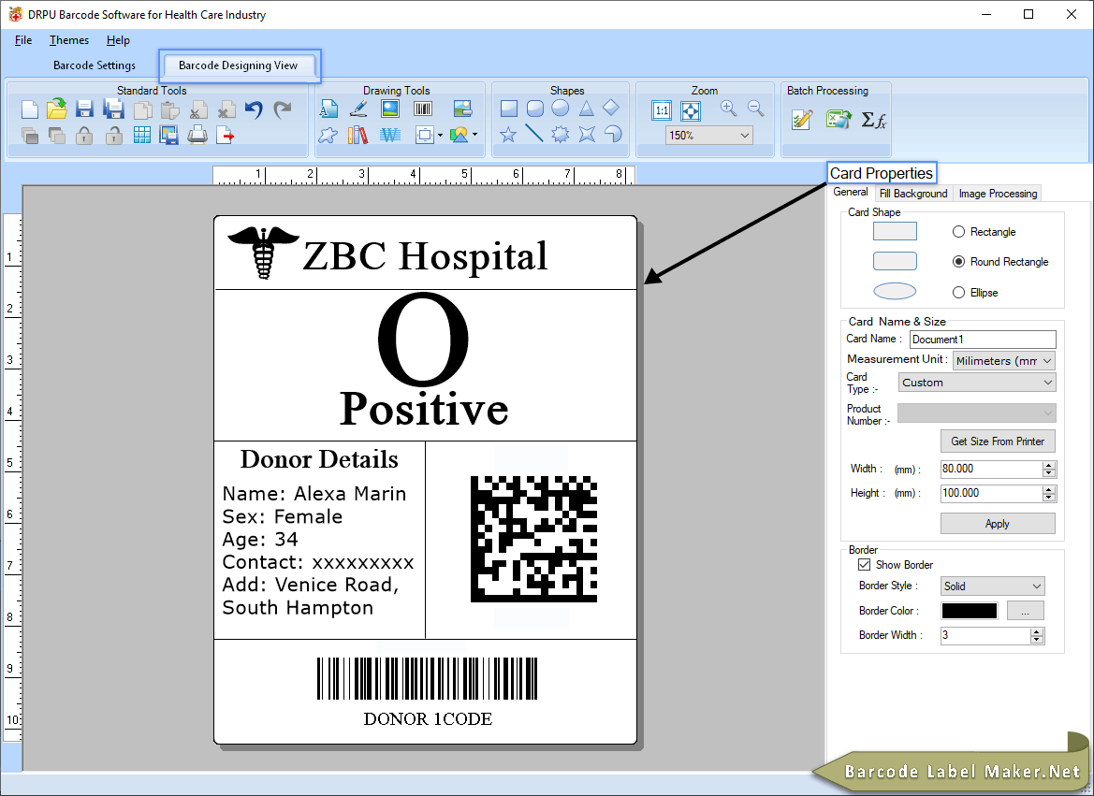Increase card Width with stepper up arrow
1094x796 pixels.
1049,465
